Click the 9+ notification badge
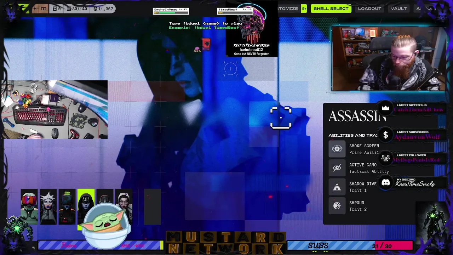This screenshot has width=453, height=255. click(304, 8)
